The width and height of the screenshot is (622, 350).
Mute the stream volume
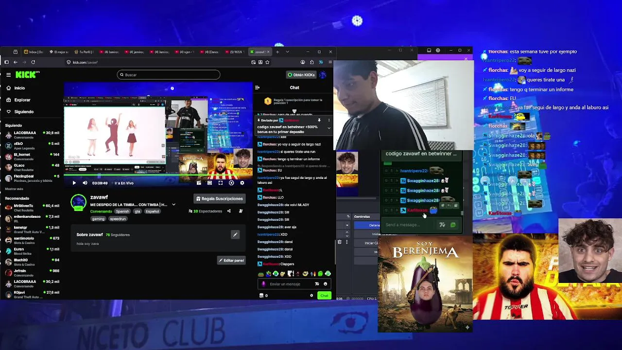(x=85, y=183)
